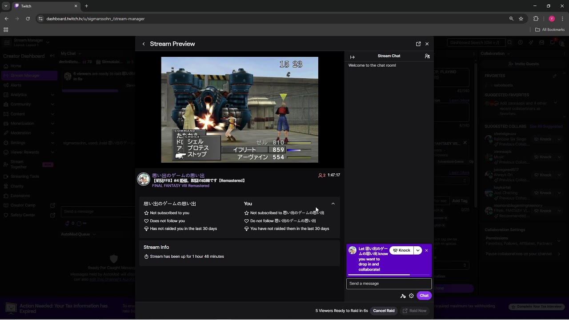Screen dimensions: 569x320
Task: Collapse the Creator Dashboard sidebar
Action: point(52,56)
